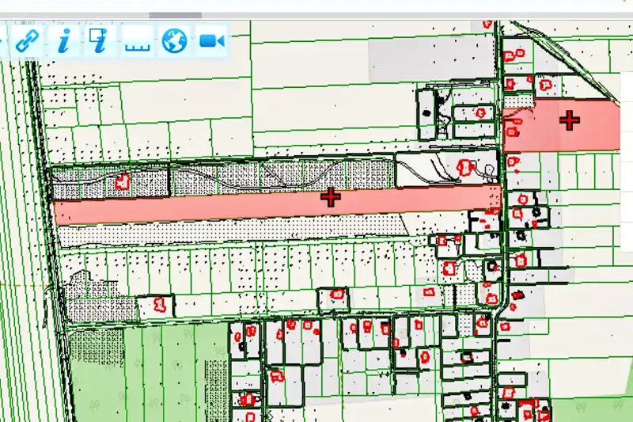Activate the ruler measure tool
The height and width of the screenshot is (422, 633).
(137, 42)
